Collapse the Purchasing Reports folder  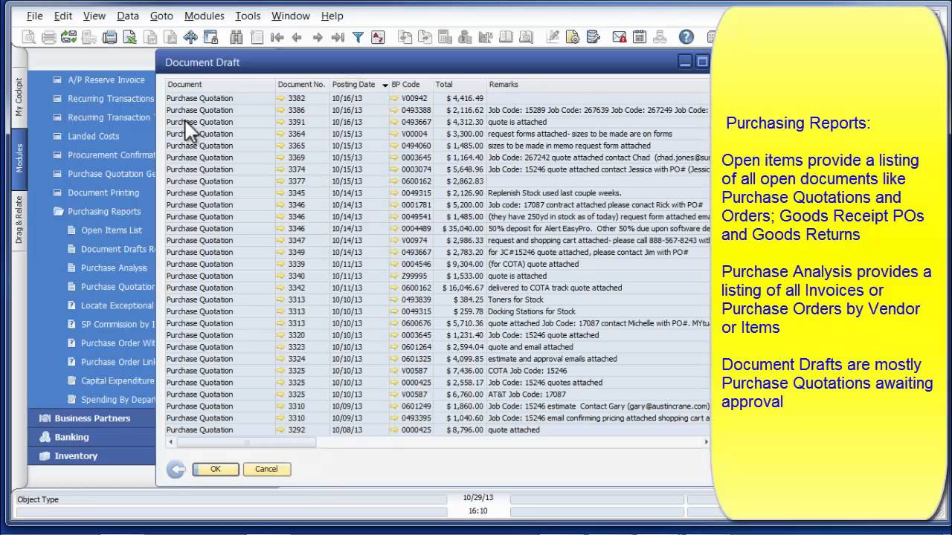coord(58,211)
